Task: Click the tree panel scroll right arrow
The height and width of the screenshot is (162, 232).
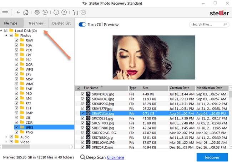Action: 72,147
